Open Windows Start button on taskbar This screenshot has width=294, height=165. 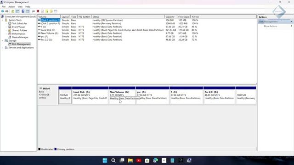[x=105, y=160]
